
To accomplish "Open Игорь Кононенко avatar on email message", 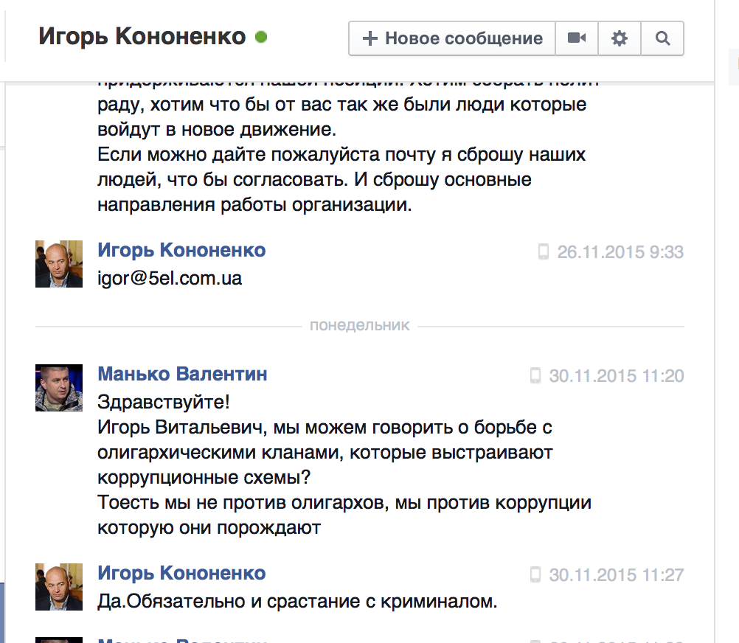I will click(x=59, y=264).
